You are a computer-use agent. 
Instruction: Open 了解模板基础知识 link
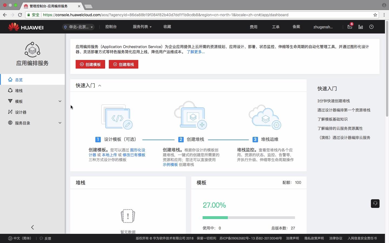click(333, 119)
